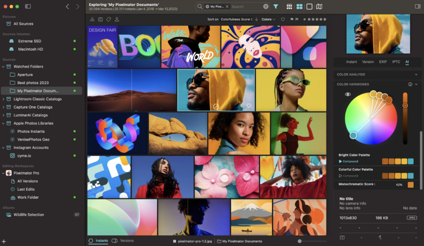Collapse the Pixelmator Pro workspace
Viewport: 424px width, 246px height.
pyautogui.click(x=3, y=173)
